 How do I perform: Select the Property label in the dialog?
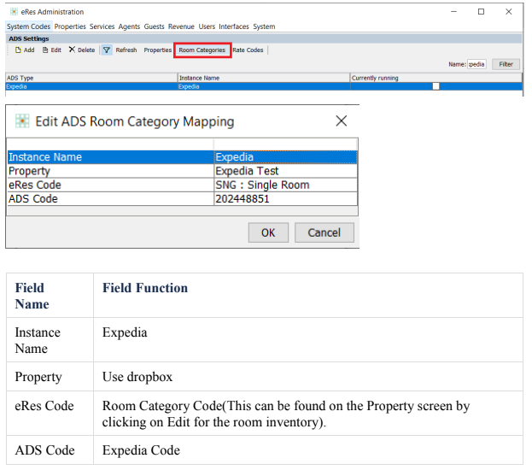pos(111,171)
